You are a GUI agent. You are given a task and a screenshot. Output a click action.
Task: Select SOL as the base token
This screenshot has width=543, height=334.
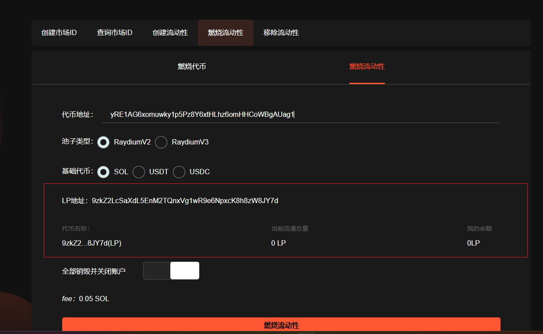point(103,172)
